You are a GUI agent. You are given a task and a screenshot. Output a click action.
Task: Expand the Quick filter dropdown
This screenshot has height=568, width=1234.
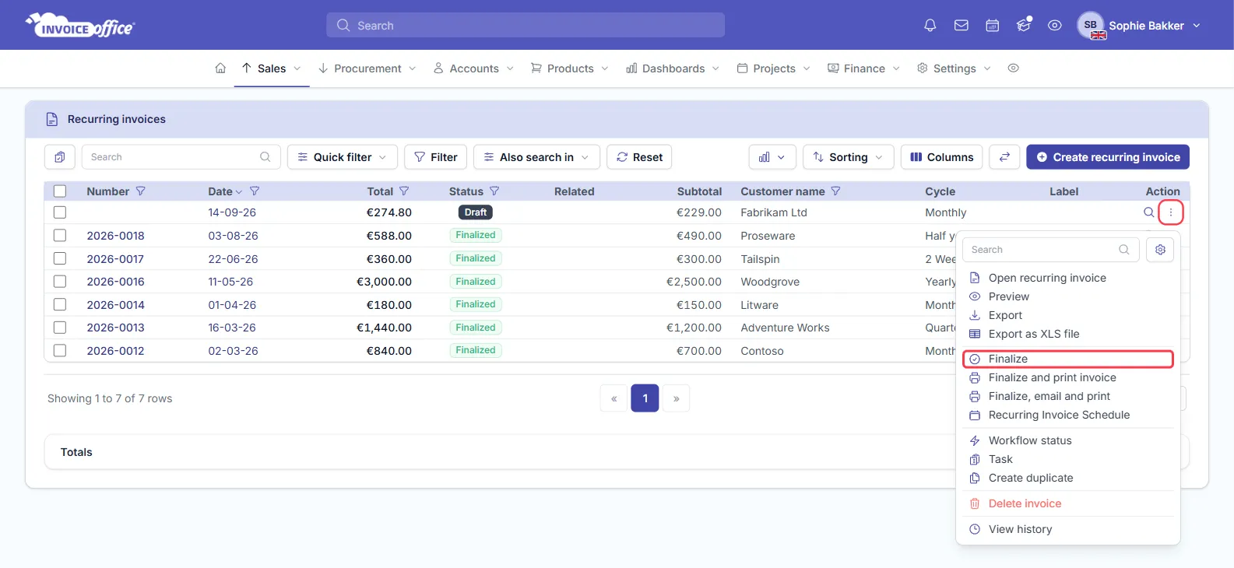point(343,157)
